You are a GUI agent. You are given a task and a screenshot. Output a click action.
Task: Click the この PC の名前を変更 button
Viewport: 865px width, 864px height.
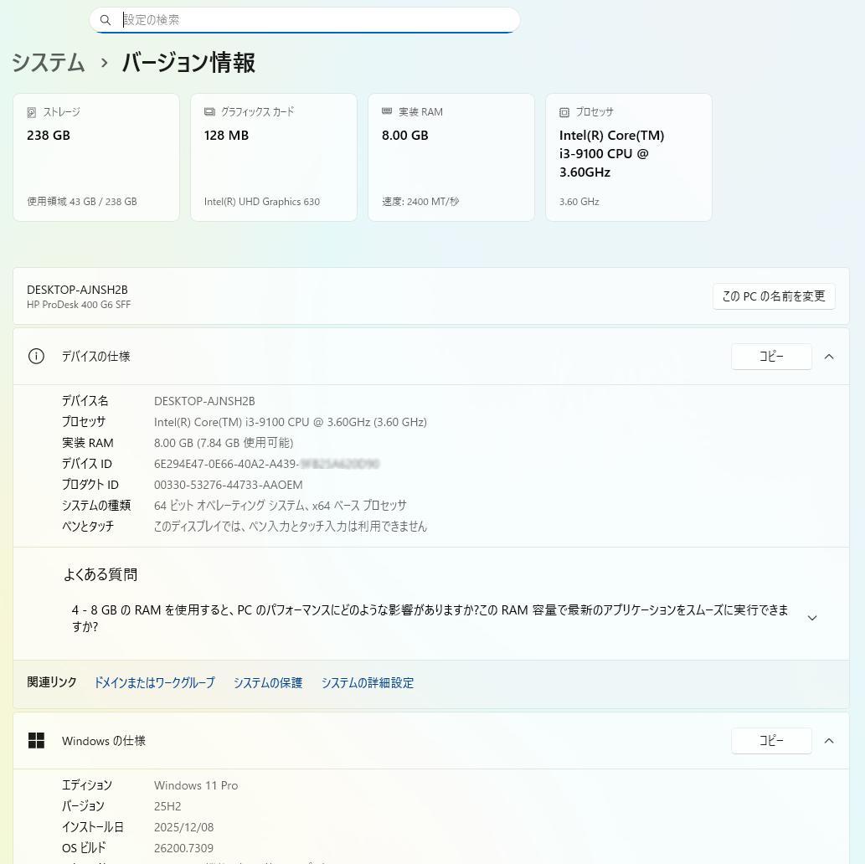(773, 296)
